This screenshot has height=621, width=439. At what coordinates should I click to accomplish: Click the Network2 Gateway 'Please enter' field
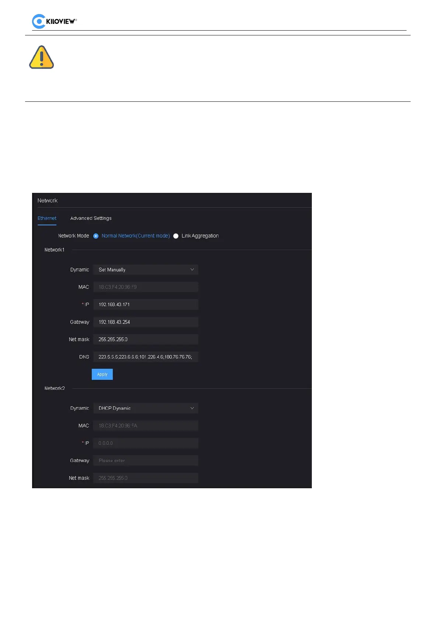146,461
